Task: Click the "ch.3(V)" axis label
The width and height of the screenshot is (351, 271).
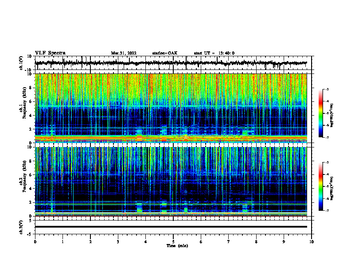Action: tap(21, 227)
